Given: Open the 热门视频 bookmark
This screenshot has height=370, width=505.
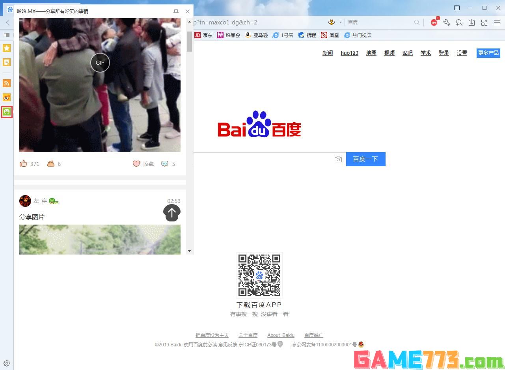Looking at the screenshot, I should 358,35.
